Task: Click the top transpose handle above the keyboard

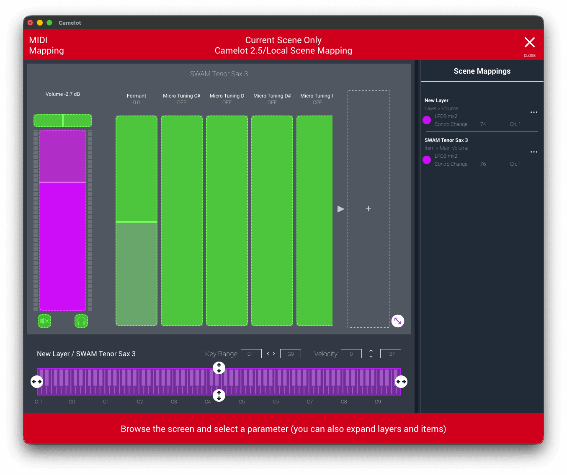Action: (x=219, y=368)
